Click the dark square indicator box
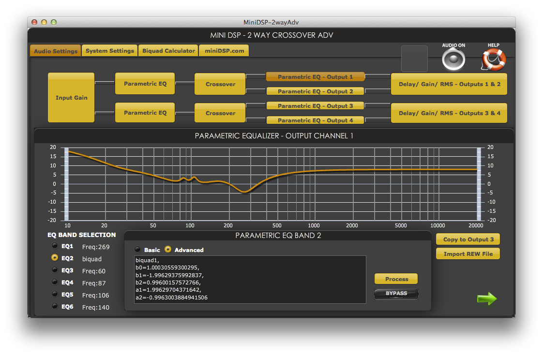The image size is (543, 356). (414, 59)
